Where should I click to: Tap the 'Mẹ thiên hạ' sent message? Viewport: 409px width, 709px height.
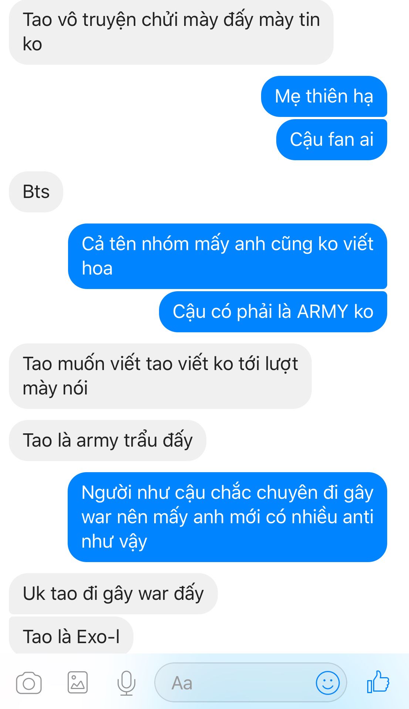[x=324, y=96]
